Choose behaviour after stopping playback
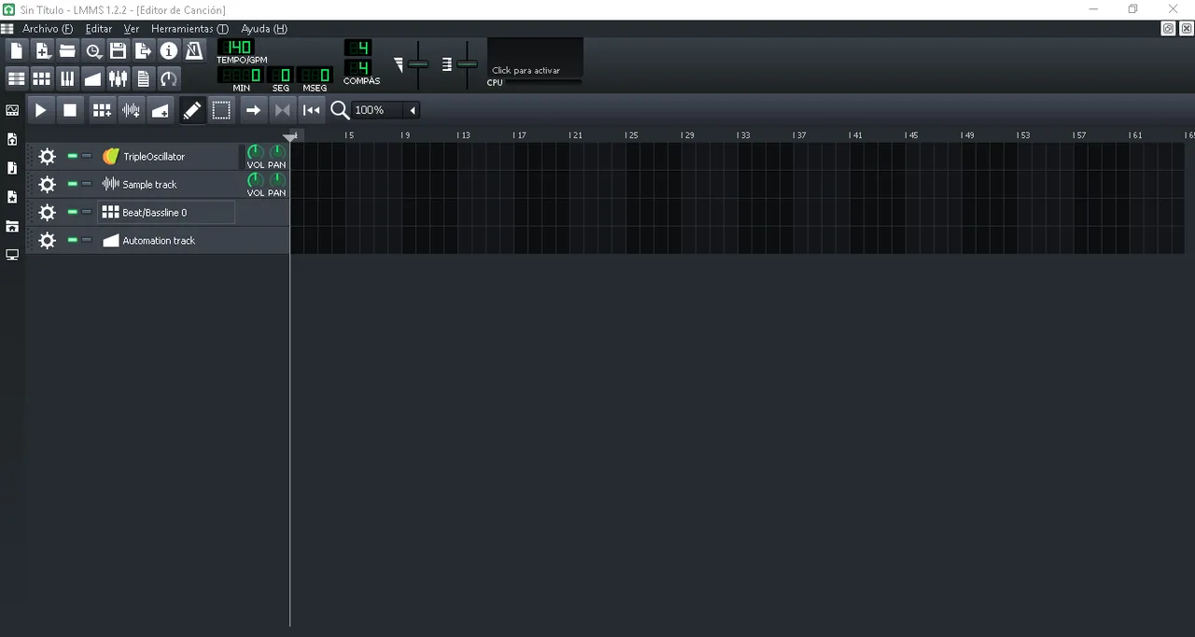 coord(312,110)
